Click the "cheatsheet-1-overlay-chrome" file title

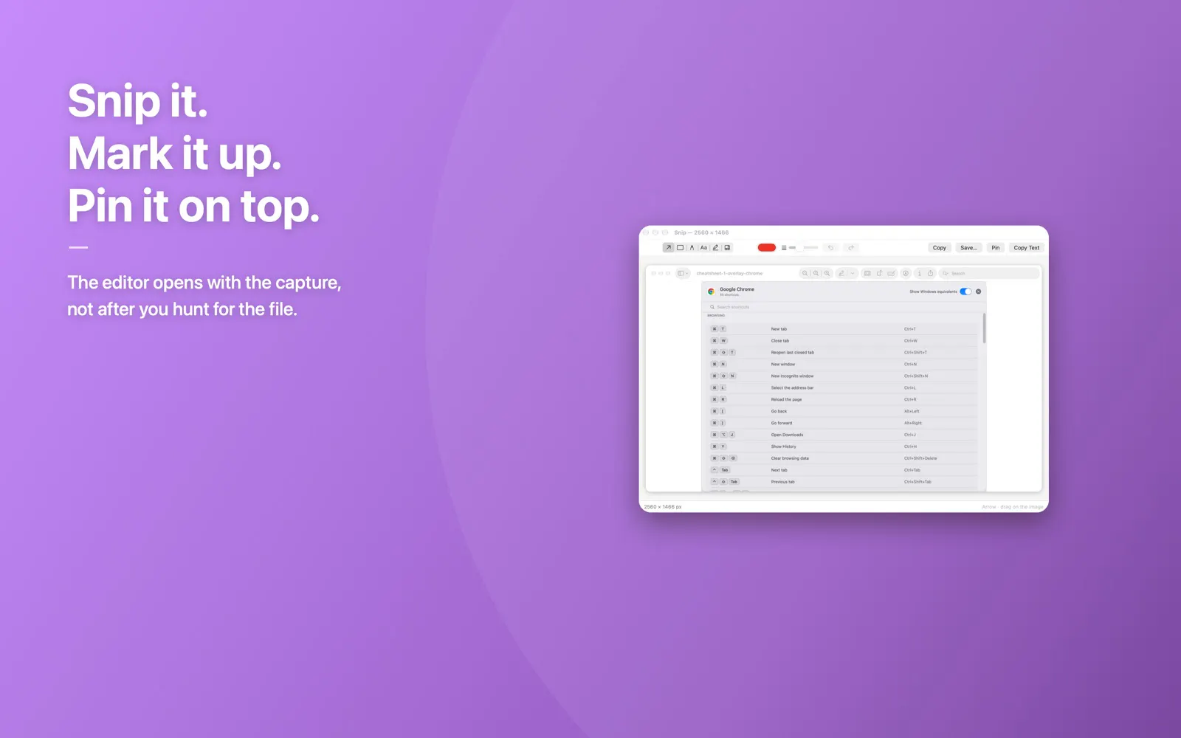[x=729, y=273]
